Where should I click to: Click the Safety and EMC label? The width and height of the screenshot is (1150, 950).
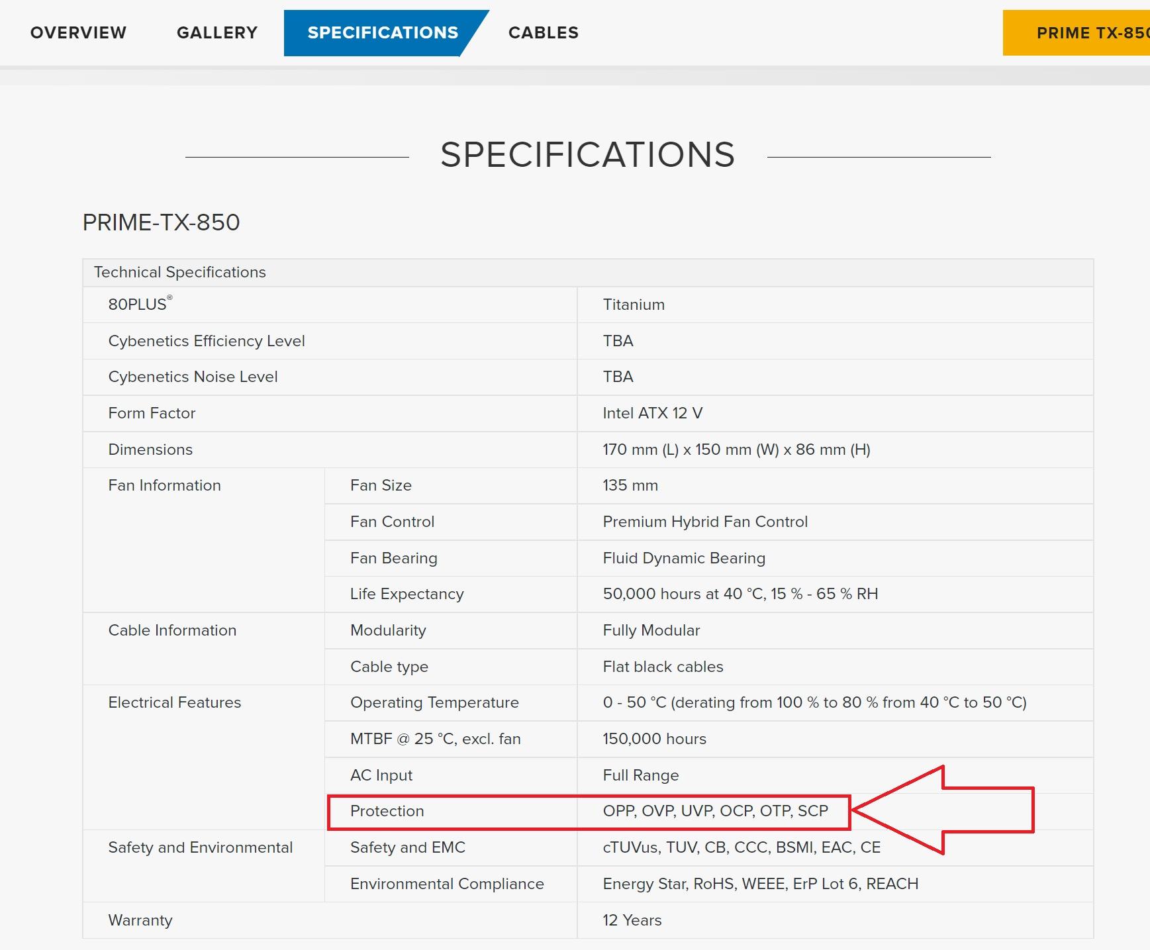(x=407, y=847)
